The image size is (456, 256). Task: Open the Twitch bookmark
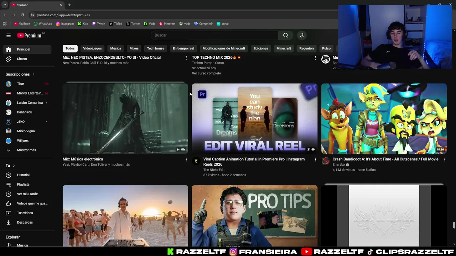(99, 24)
